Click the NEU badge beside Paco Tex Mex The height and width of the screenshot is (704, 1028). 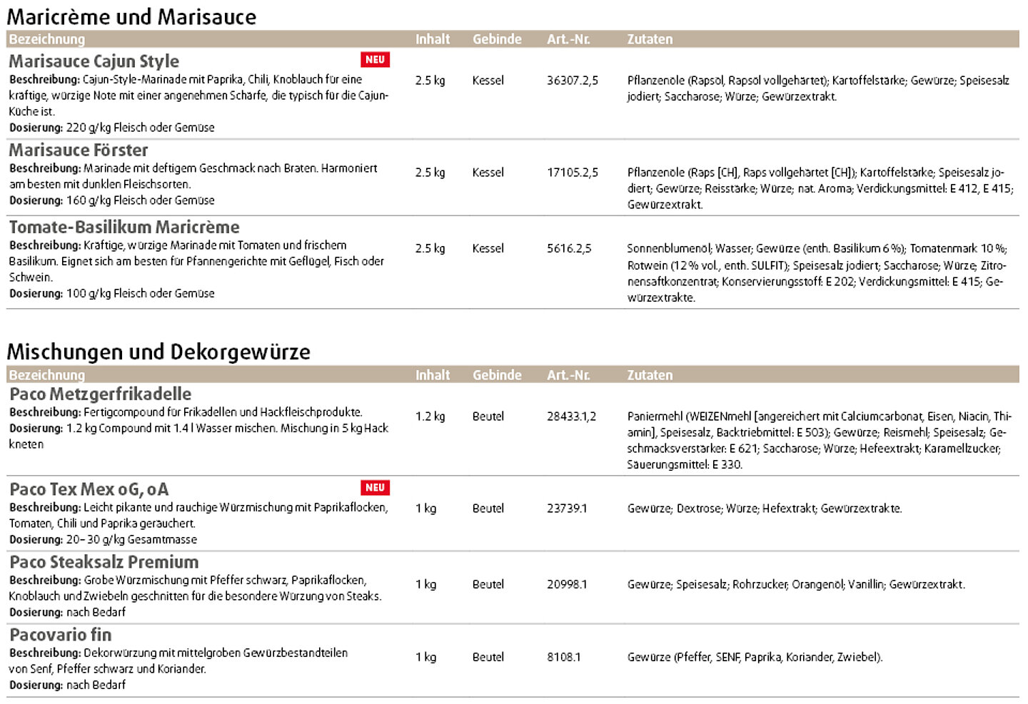click(375, 488)
